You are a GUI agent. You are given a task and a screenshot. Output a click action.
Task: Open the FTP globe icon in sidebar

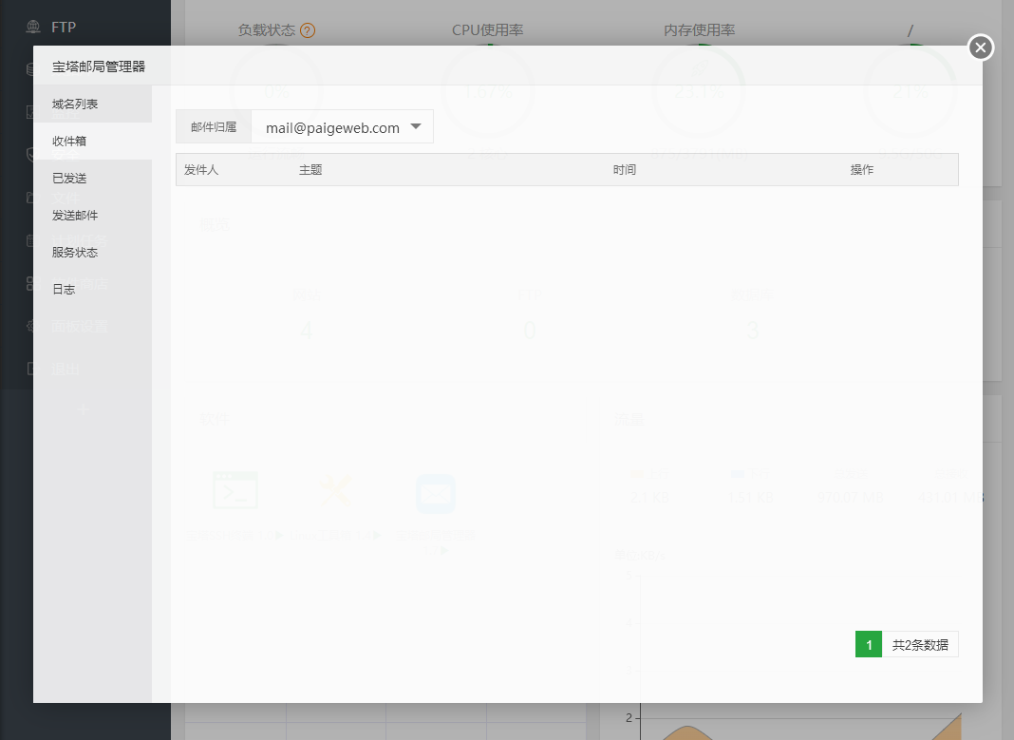33,27
